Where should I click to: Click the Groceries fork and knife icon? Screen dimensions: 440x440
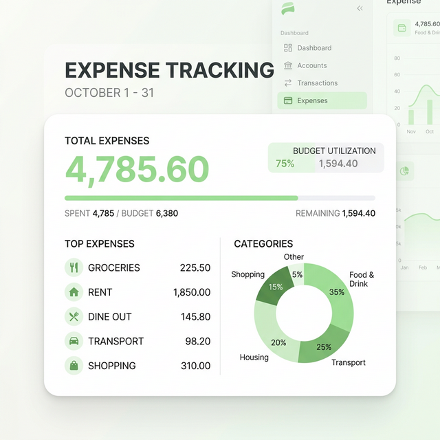pos(74,268)
